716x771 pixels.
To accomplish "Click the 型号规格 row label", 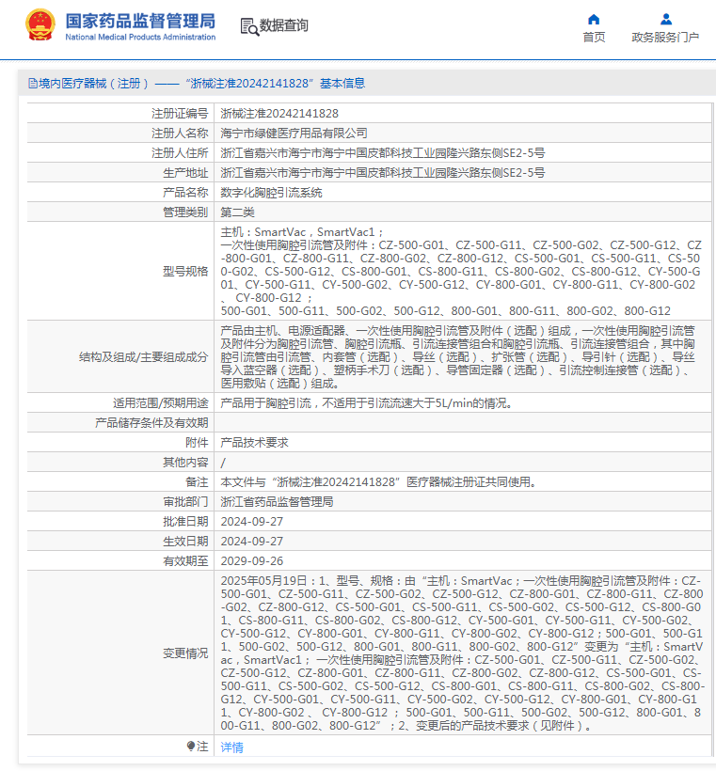I will point(185,272).
